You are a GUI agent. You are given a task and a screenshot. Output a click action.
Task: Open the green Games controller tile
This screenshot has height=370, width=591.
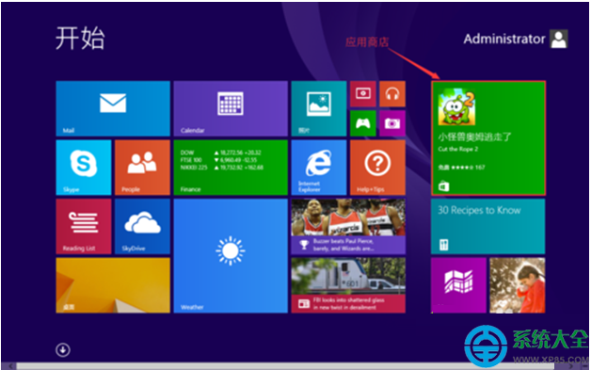tap(363, 123)
